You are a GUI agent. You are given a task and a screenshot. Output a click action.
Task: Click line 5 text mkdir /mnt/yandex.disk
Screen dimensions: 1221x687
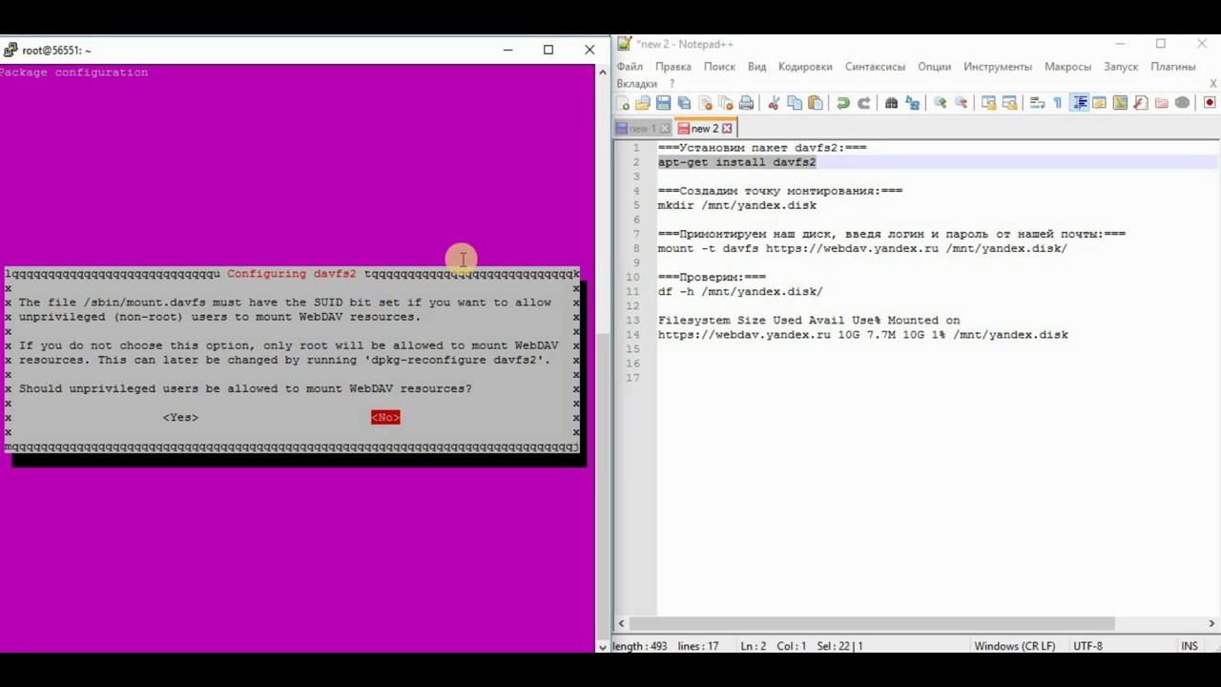(x=736, y=205)
